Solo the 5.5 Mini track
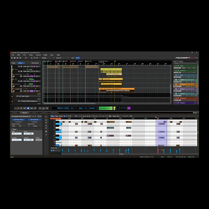This screenshot has height=209, width=209. coord(28,81)
